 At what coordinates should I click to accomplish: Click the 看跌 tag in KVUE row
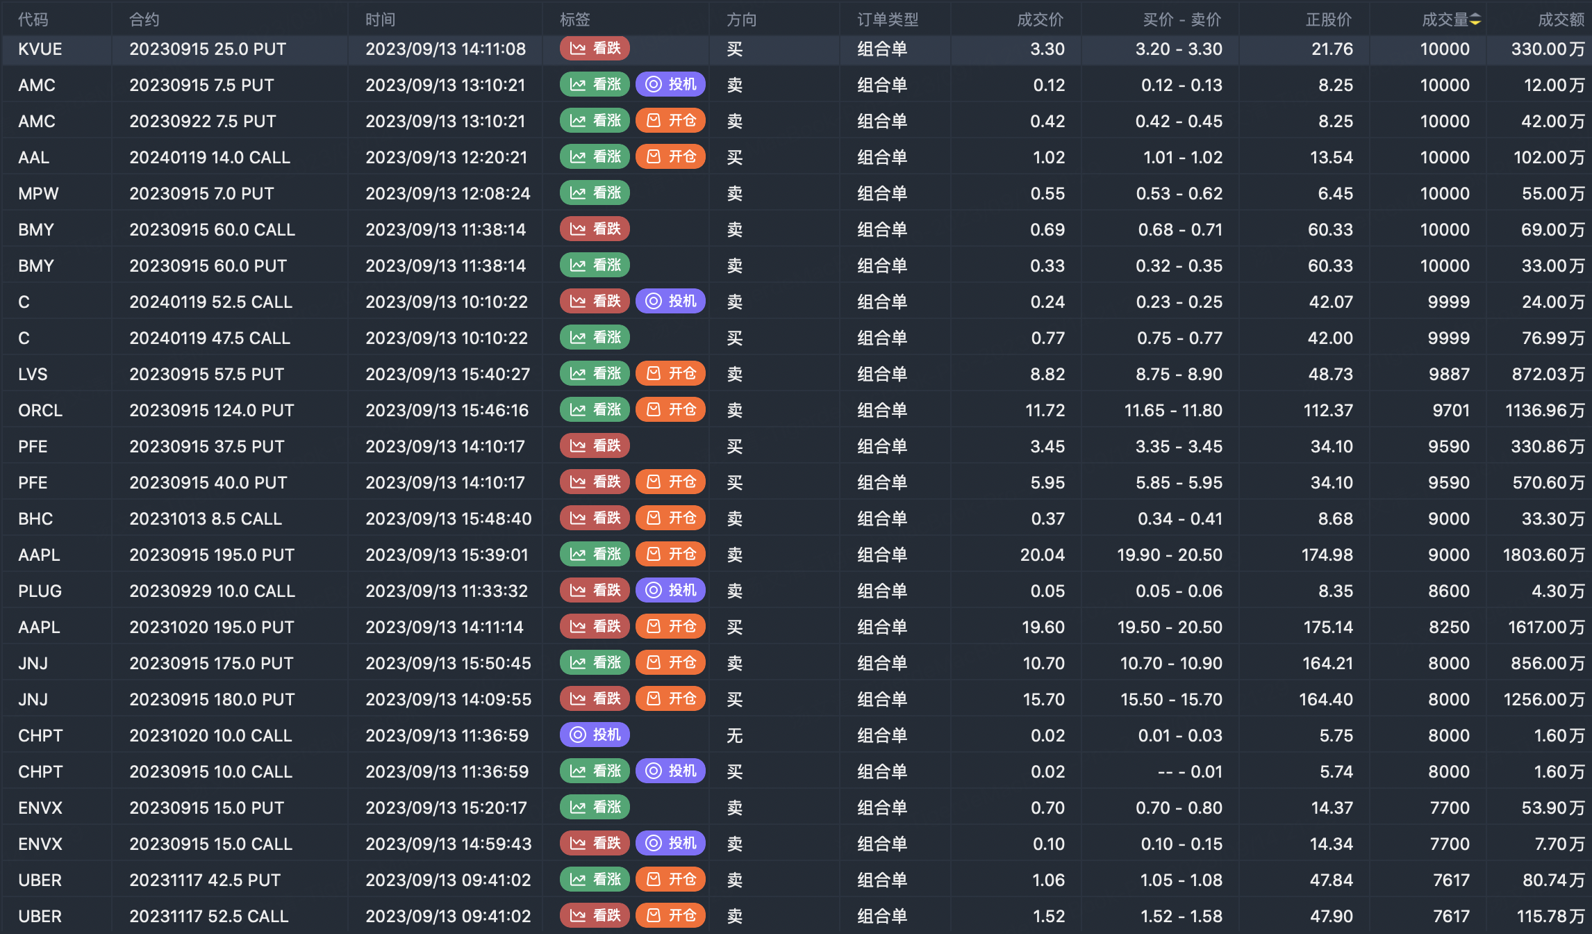pos(595,49)
